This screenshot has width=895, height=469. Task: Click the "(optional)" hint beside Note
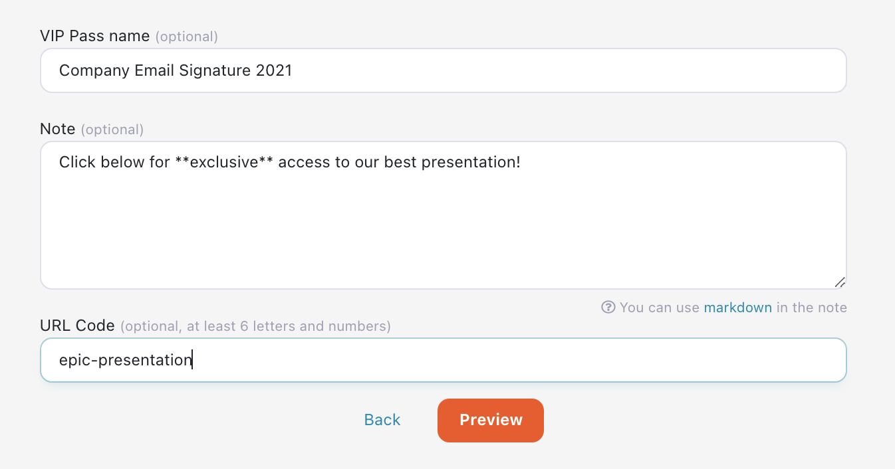[x=112, y=130]
